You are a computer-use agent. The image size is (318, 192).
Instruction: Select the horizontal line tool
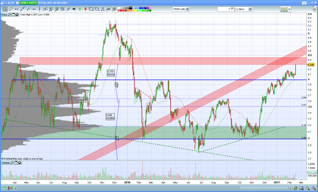coord(34,9)
